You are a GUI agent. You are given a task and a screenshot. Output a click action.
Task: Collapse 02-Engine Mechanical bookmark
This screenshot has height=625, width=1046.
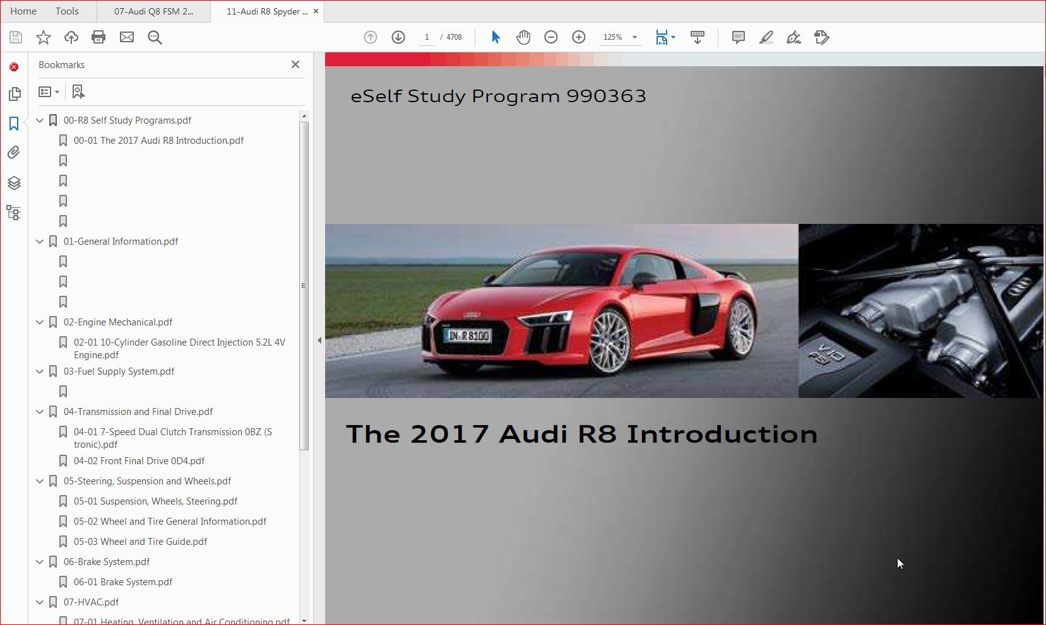pos(40,322)
